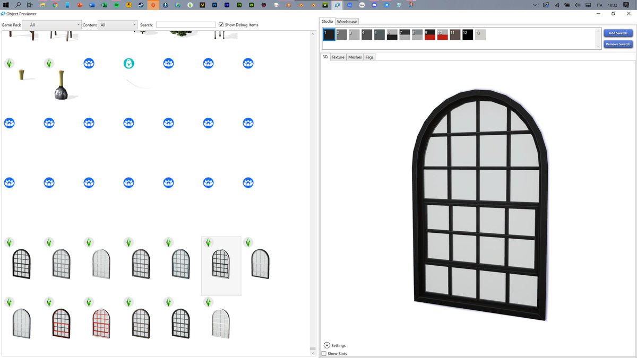Launch Chrome from the taskbar
Viewport: 637px width, 358px height.
[55, 5]
